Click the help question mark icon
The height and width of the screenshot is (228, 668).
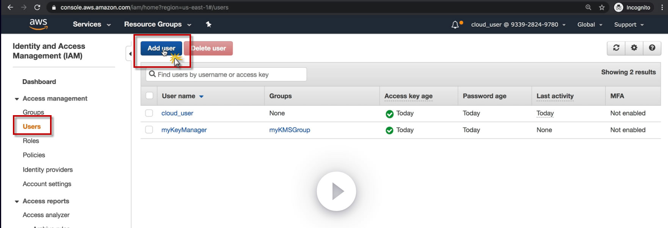[x=652, y=48]
